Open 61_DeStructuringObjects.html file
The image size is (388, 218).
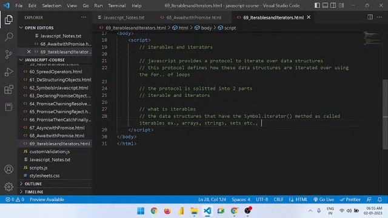(x=60, y=79)
